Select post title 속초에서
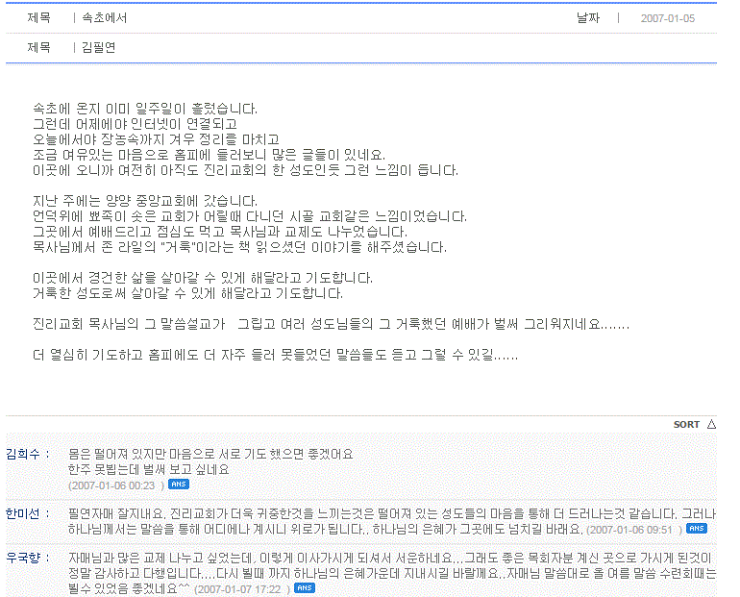This screenshot has height=597, width=740. [105, 18]
